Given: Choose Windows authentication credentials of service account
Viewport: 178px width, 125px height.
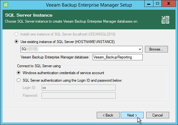Looking at the screenshot, I should coord(19,73).
